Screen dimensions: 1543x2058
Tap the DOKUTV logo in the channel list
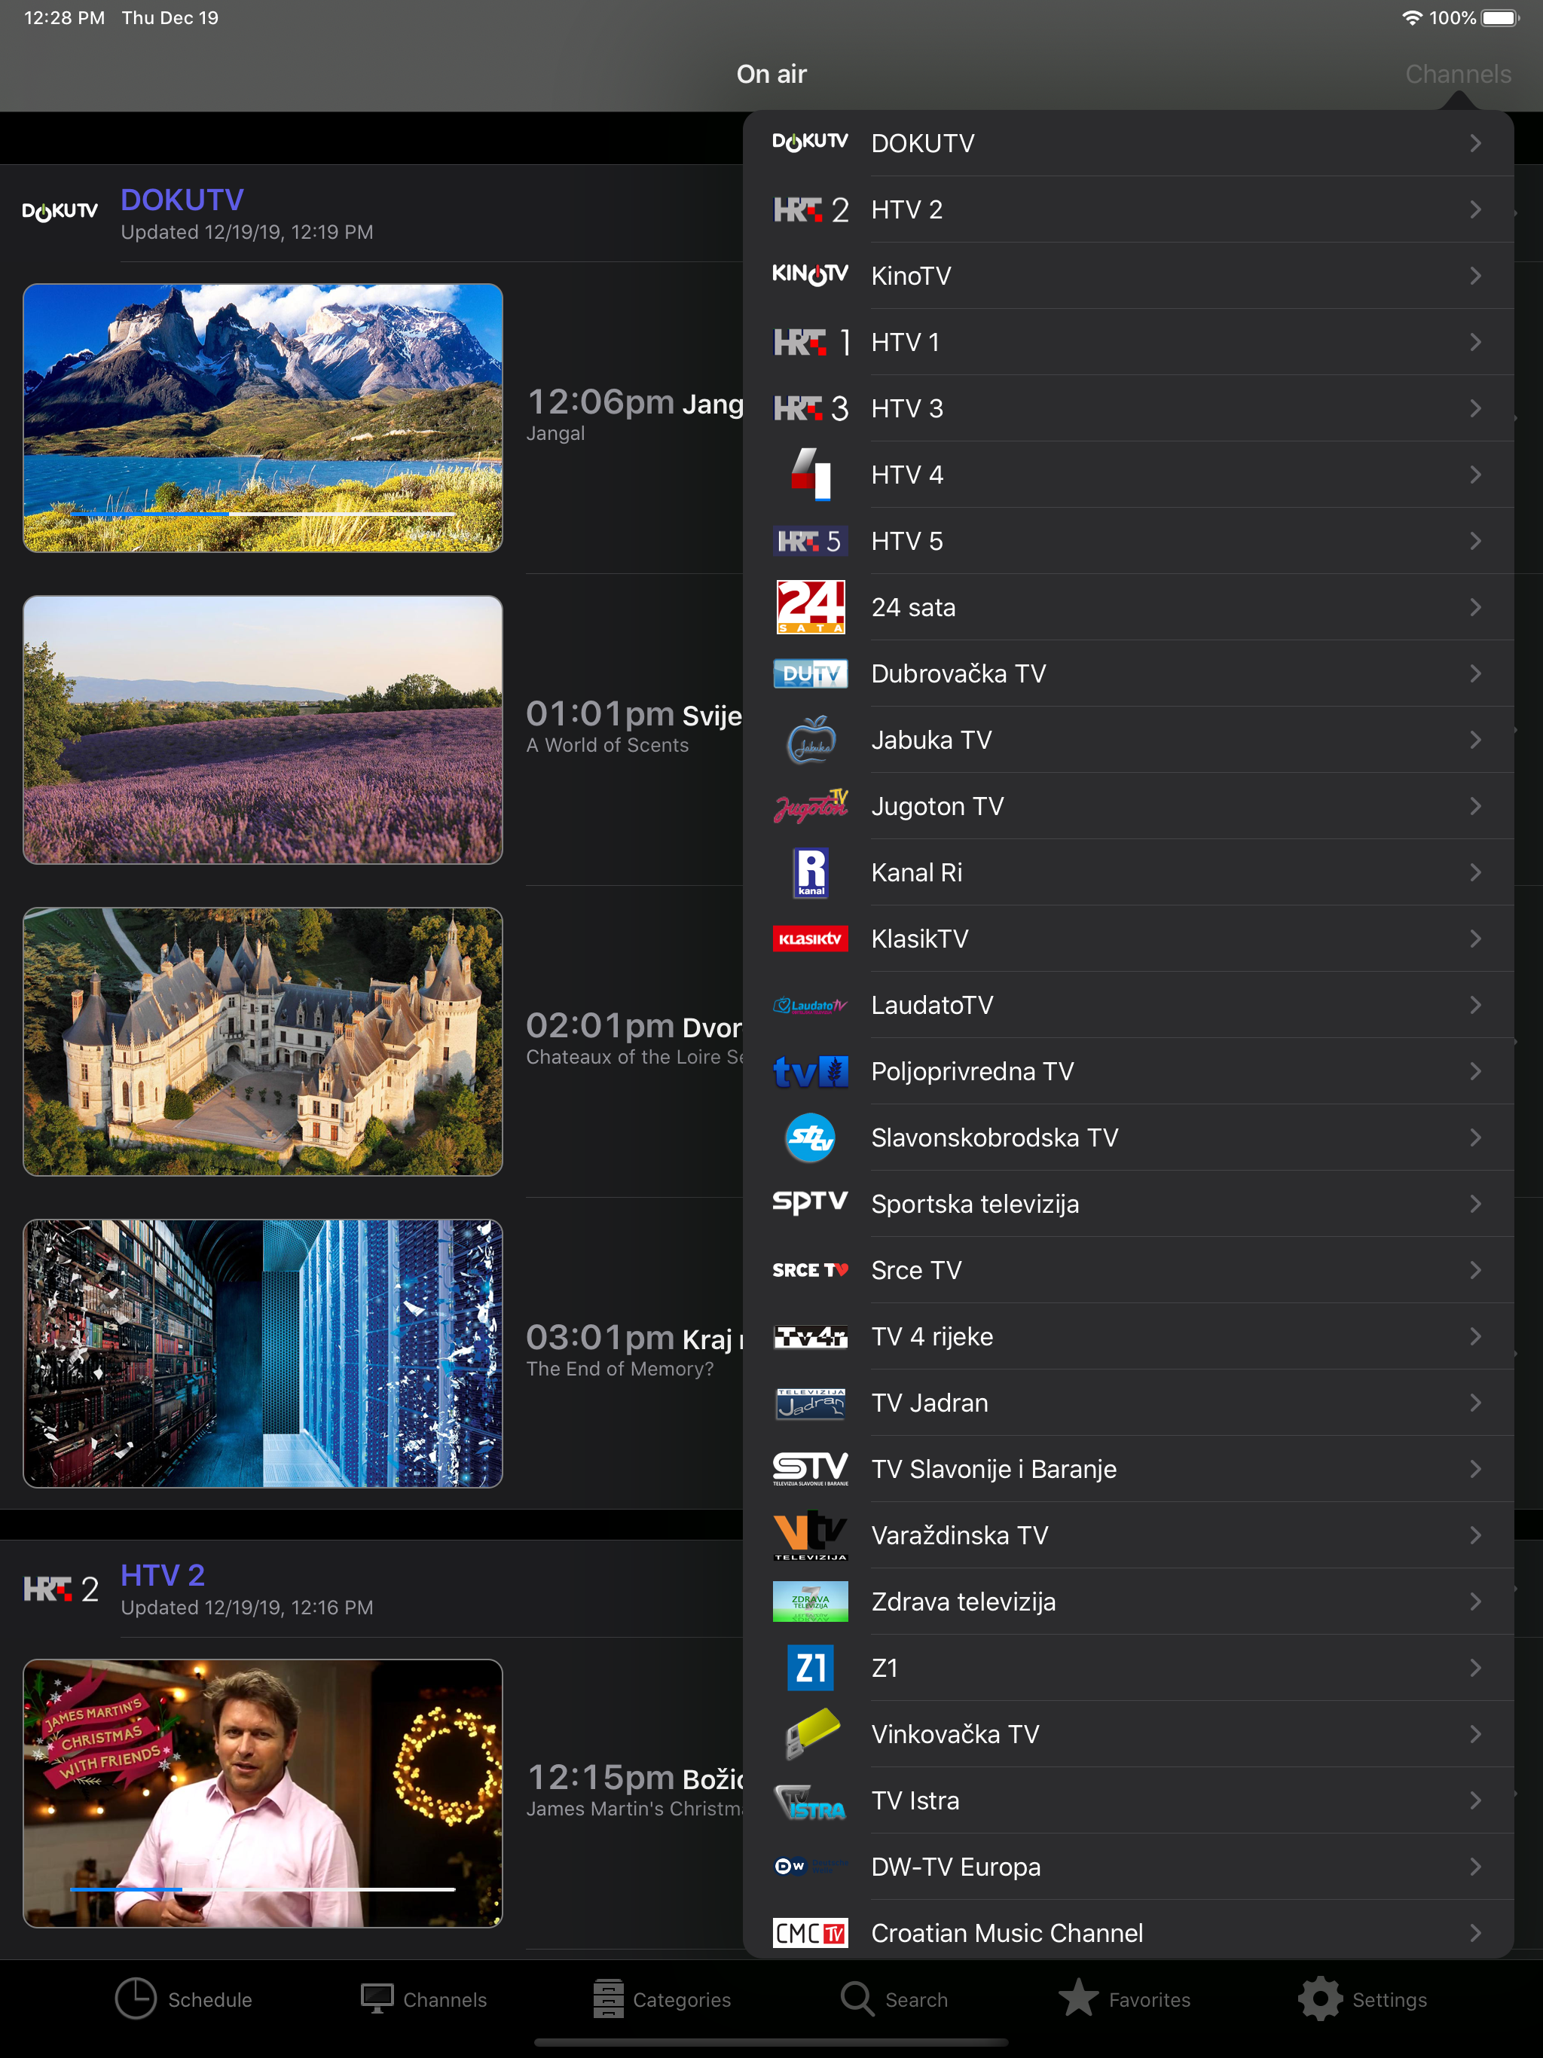pyautogui.click(x=810, y=142)
